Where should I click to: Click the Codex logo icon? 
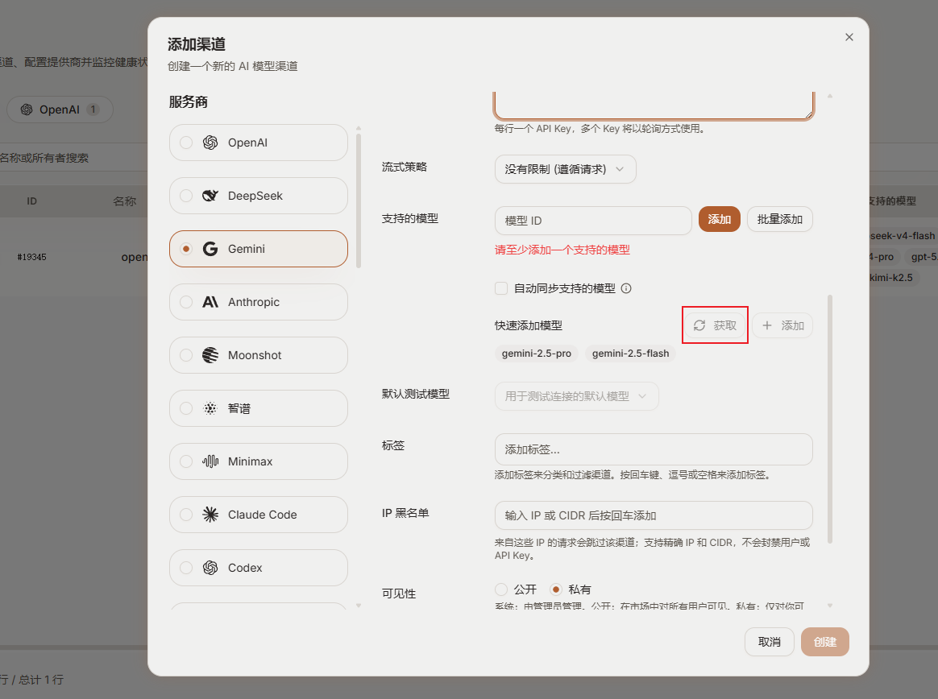click(210, 568)
